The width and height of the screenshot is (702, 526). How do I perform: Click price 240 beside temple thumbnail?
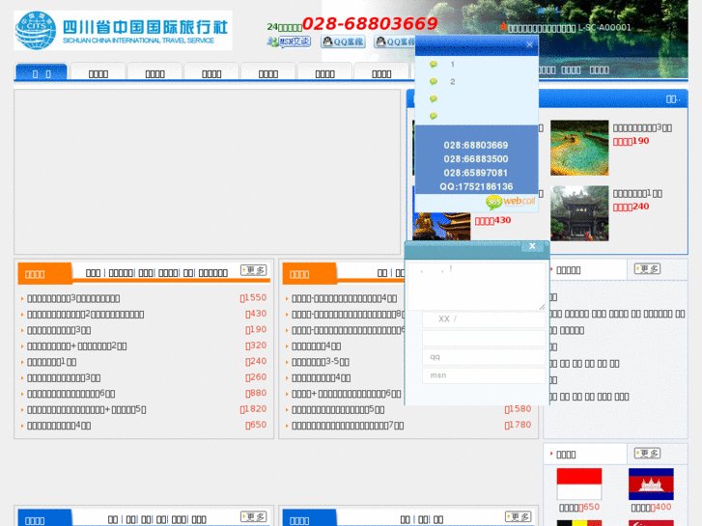[x=631, y=207]
